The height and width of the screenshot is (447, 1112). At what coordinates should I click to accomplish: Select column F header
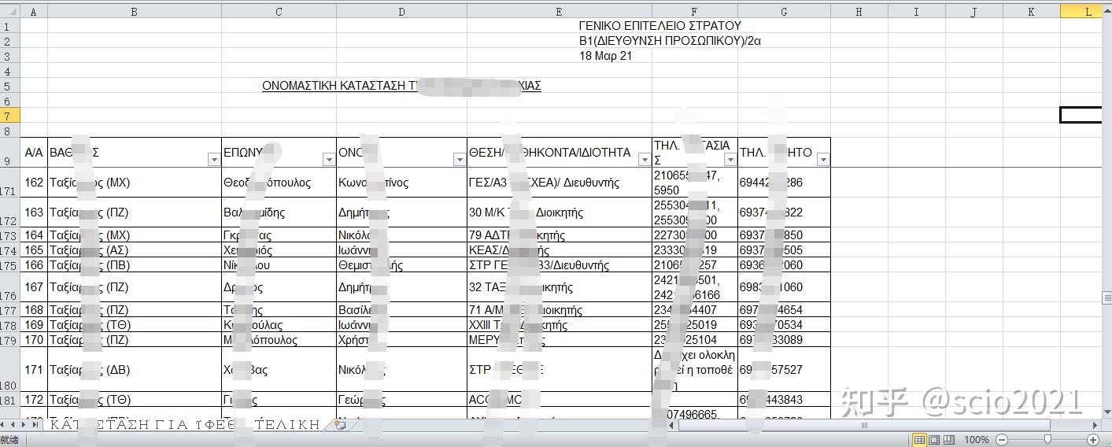pos(695,12)
